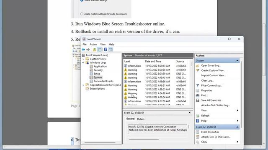
Task: Select Create custom settings radio in background document
Action: (x=82, y=14)
